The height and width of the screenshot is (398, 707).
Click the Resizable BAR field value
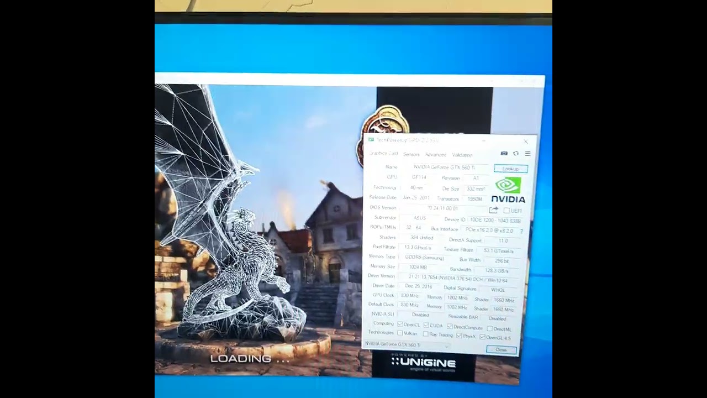[x=497, y=318]
